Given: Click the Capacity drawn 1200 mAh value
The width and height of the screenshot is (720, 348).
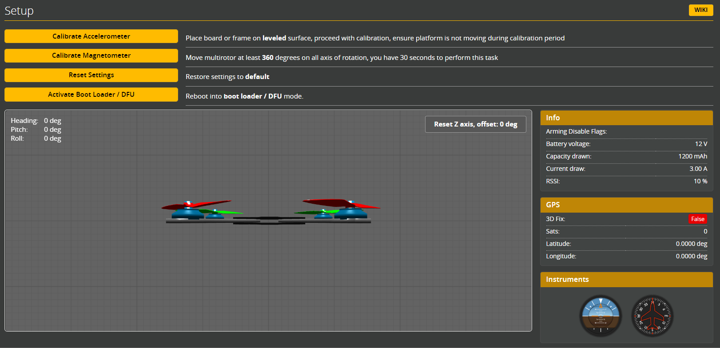Looking at the screenshot, I should (x=692, y=156).
